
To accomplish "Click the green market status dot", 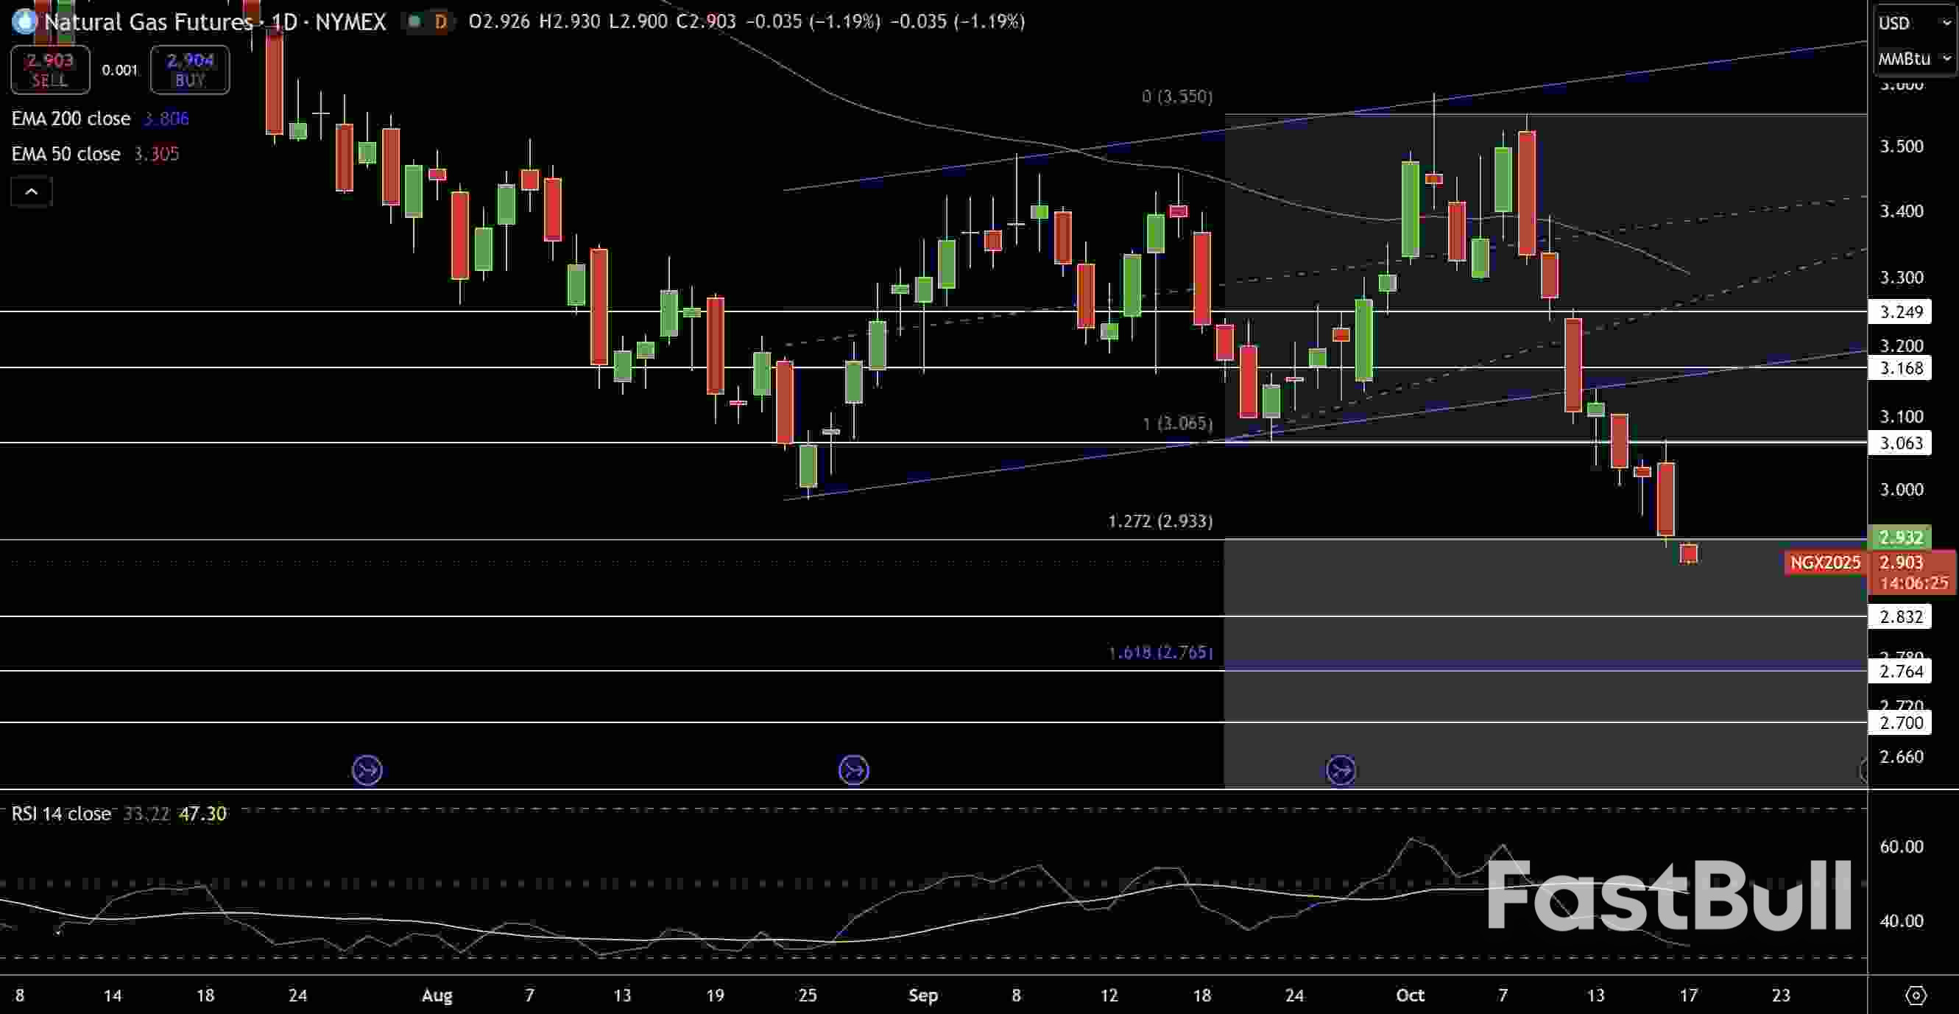I will [x=414, y=21].
